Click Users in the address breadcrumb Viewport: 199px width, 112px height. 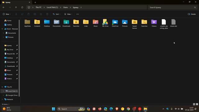pyautogui.click(x=66, y=7)
